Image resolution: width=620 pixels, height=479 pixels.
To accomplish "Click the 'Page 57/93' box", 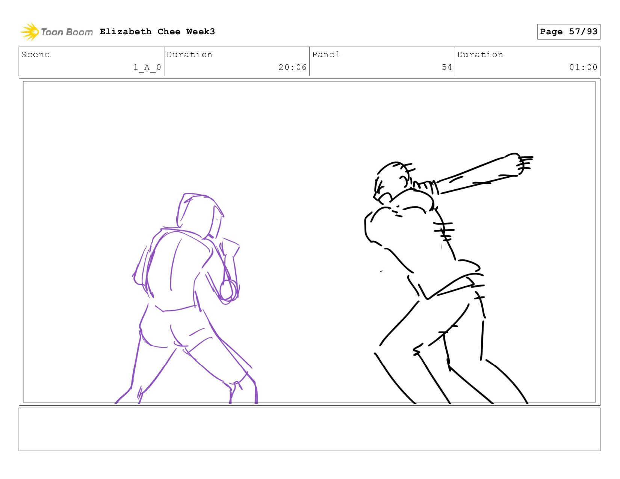I will (569, 32).
